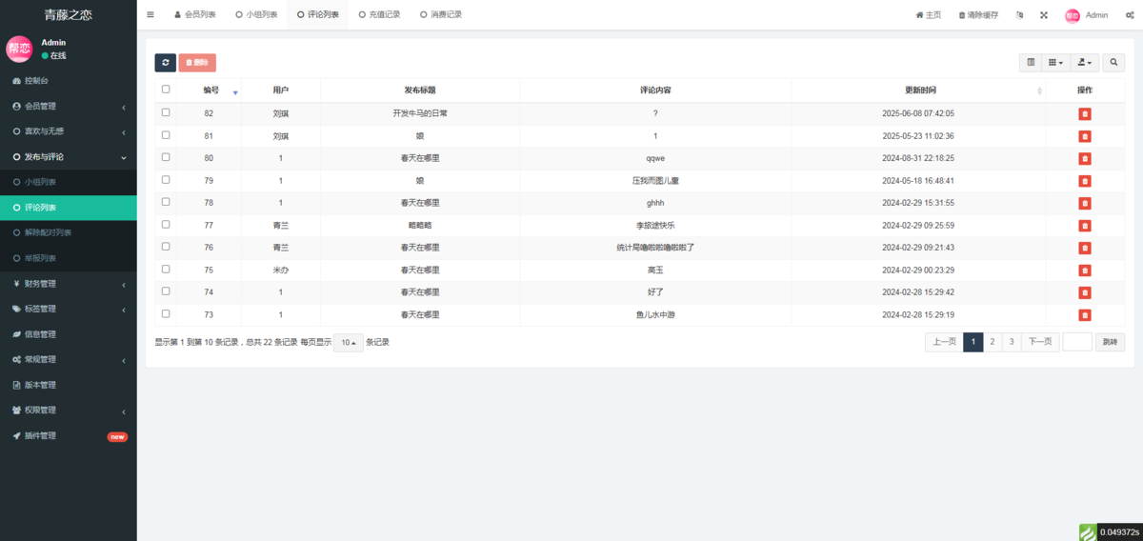
Task: Check the checkbox for row 81
Action: click(166, 135)
